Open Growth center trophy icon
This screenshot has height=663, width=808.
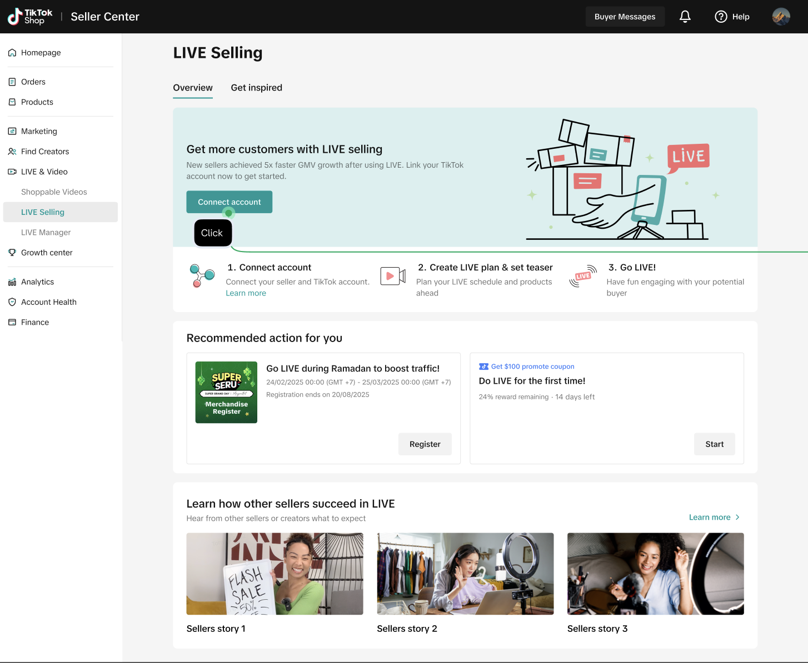click(12, 253)
